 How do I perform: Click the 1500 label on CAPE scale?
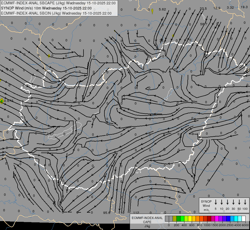215,225
